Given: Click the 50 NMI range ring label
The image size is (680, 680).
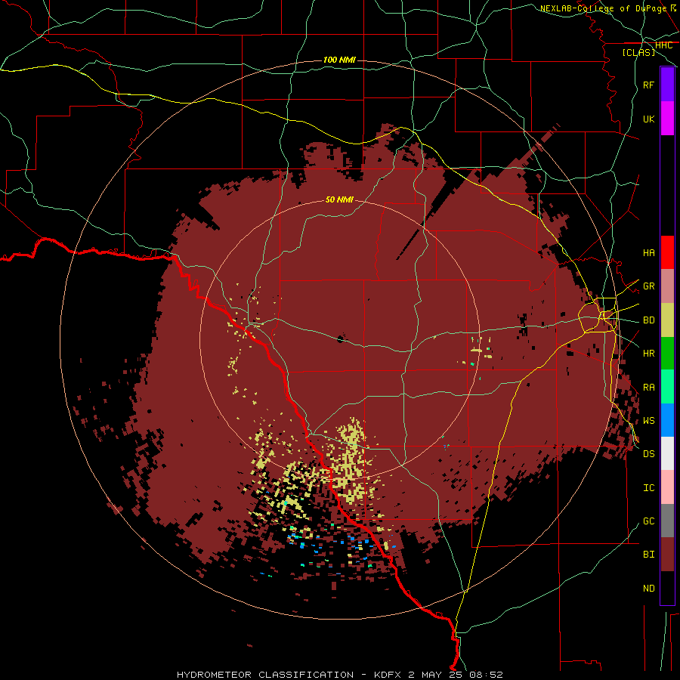Looking at the screenshot, I should (339, 199).
